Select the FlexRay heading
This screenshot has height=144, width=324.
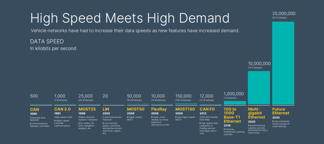pyautogui.click(x=159, y=109)
